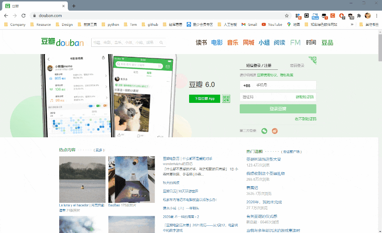This screenshot has height=233, width=382.
Task: Open the extensions puzzle icon
Action: click(359, 16)
